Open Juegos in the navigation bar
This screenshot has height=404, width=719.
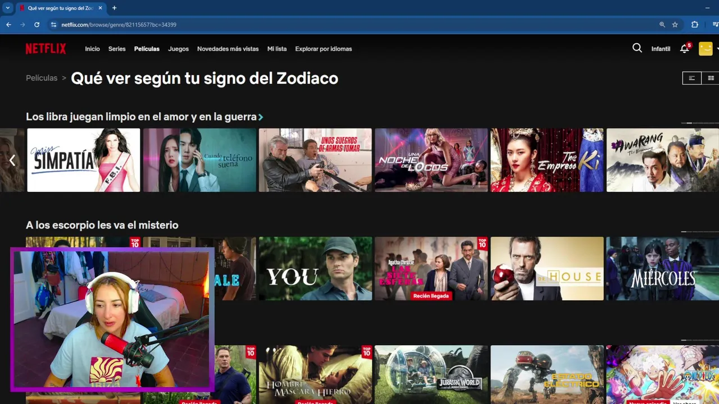point(178,49)
